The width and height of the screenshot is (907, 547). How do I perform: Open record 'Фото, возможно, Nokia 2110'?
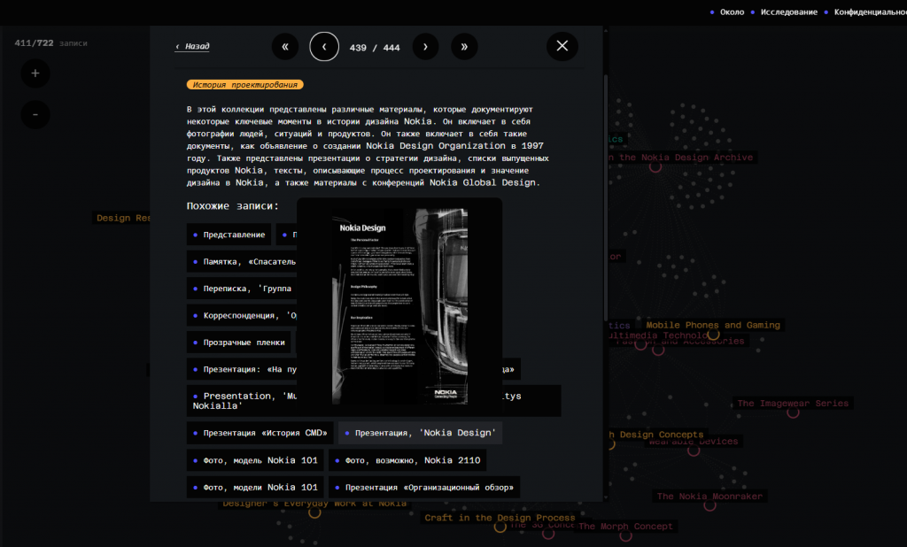pos(407,460)
